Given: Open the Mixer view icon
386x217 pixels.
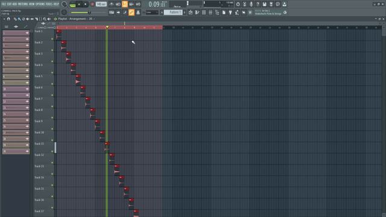Looking at the screenshot, I should pos(210,12).
